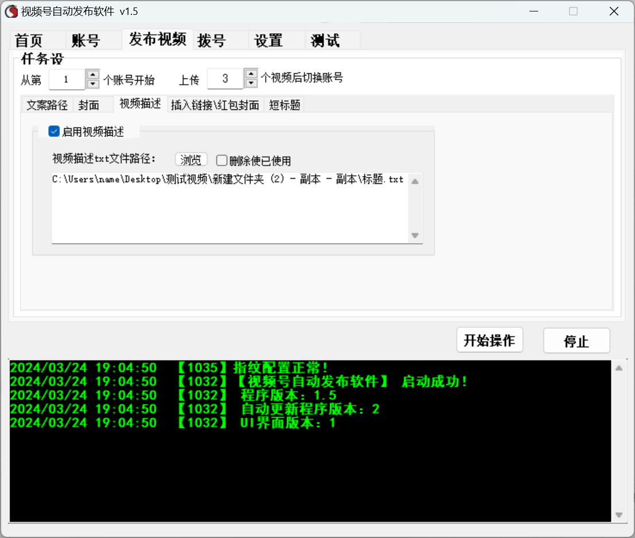Open the 插入链接\红包封面 sub-tab
635x538 pixels.
click(215, 105)
